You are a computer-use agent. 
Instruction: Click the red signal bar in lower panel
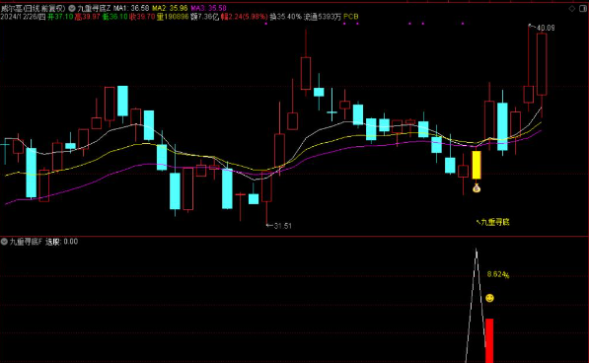489,340
